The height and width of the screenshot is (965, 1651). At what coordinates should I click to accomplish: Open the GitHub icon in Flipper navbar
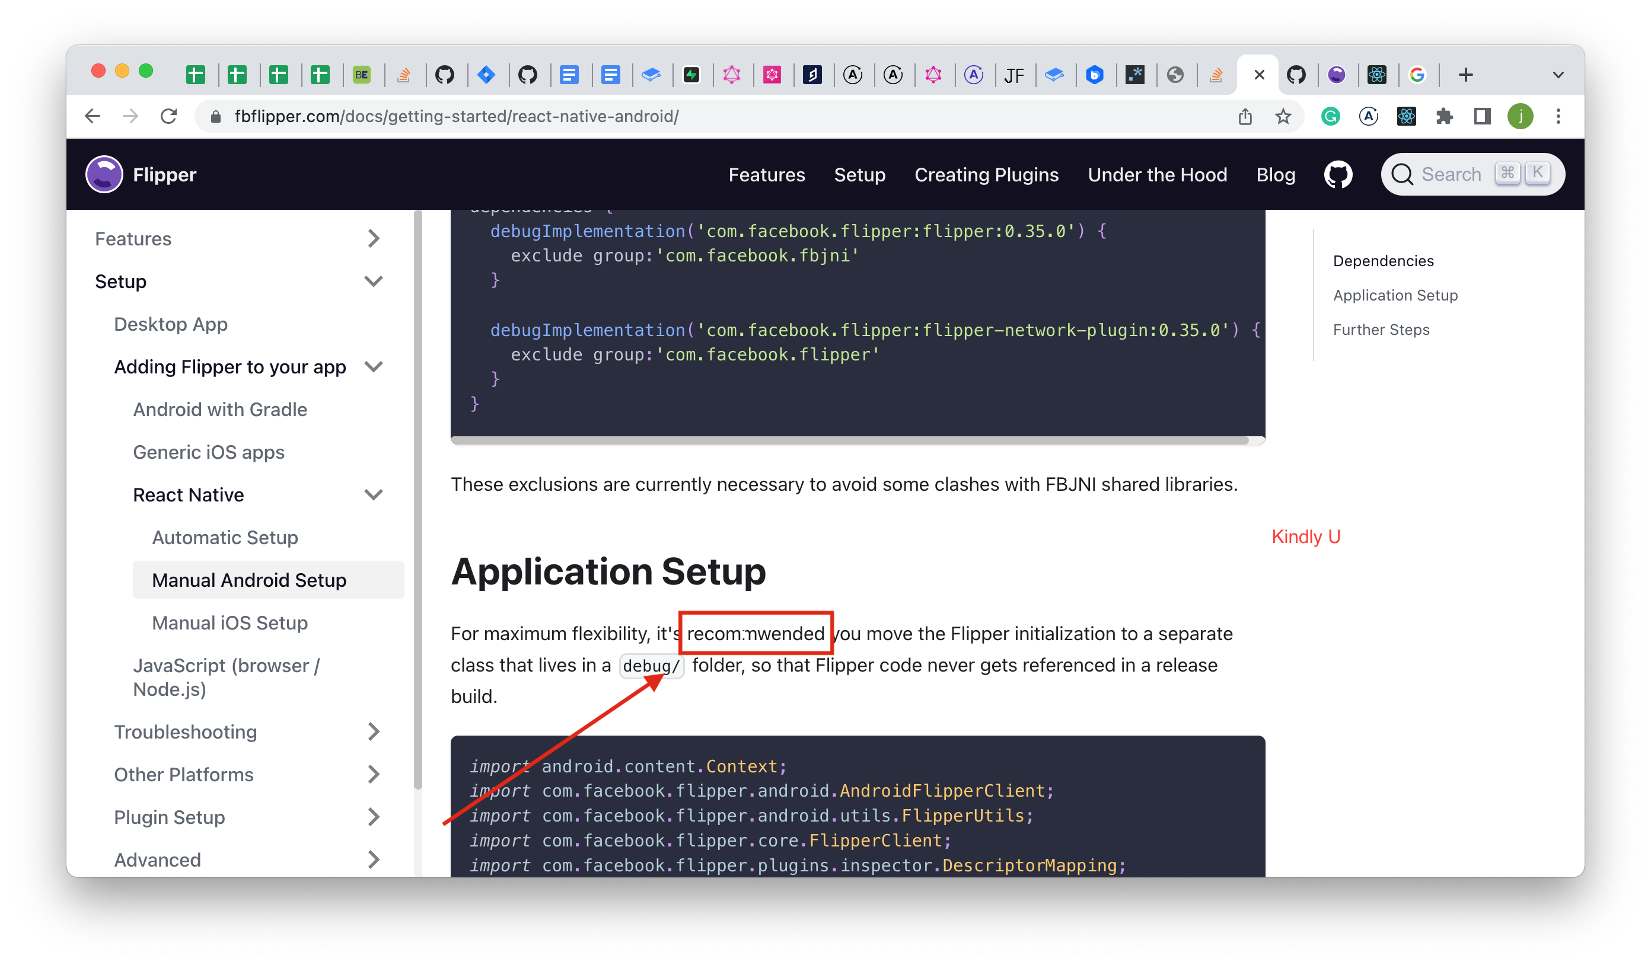(x=1338, y=174)
